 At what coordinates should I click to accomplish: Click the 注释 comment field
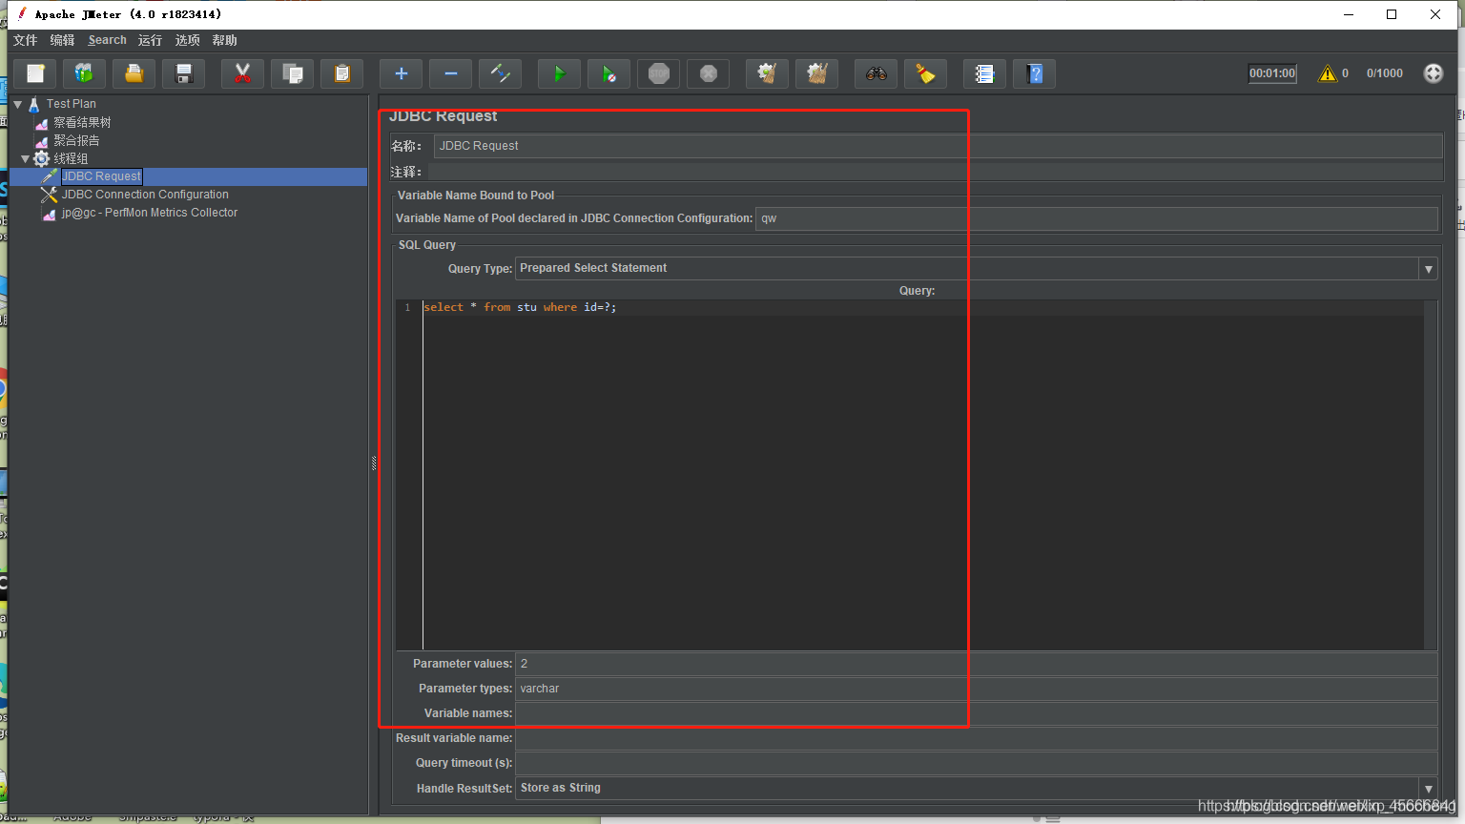935,172
